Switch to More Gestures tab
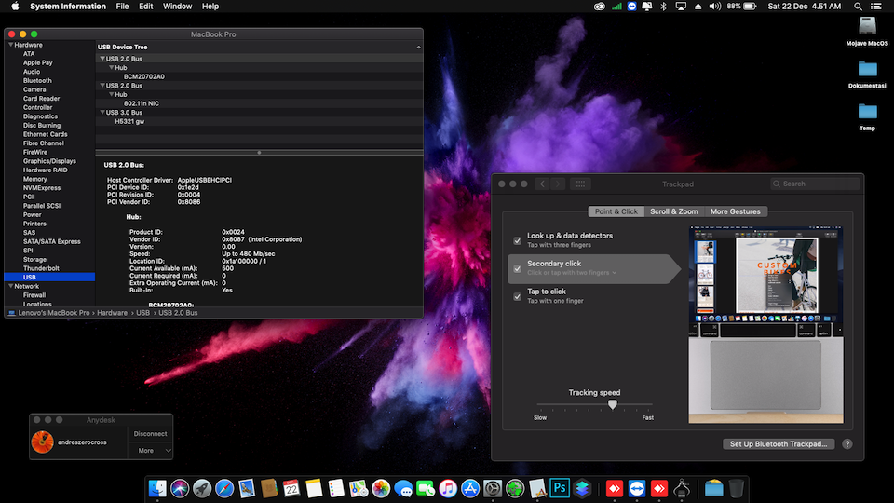Screen dimensions: 894x503 click(x=736, y=211)
